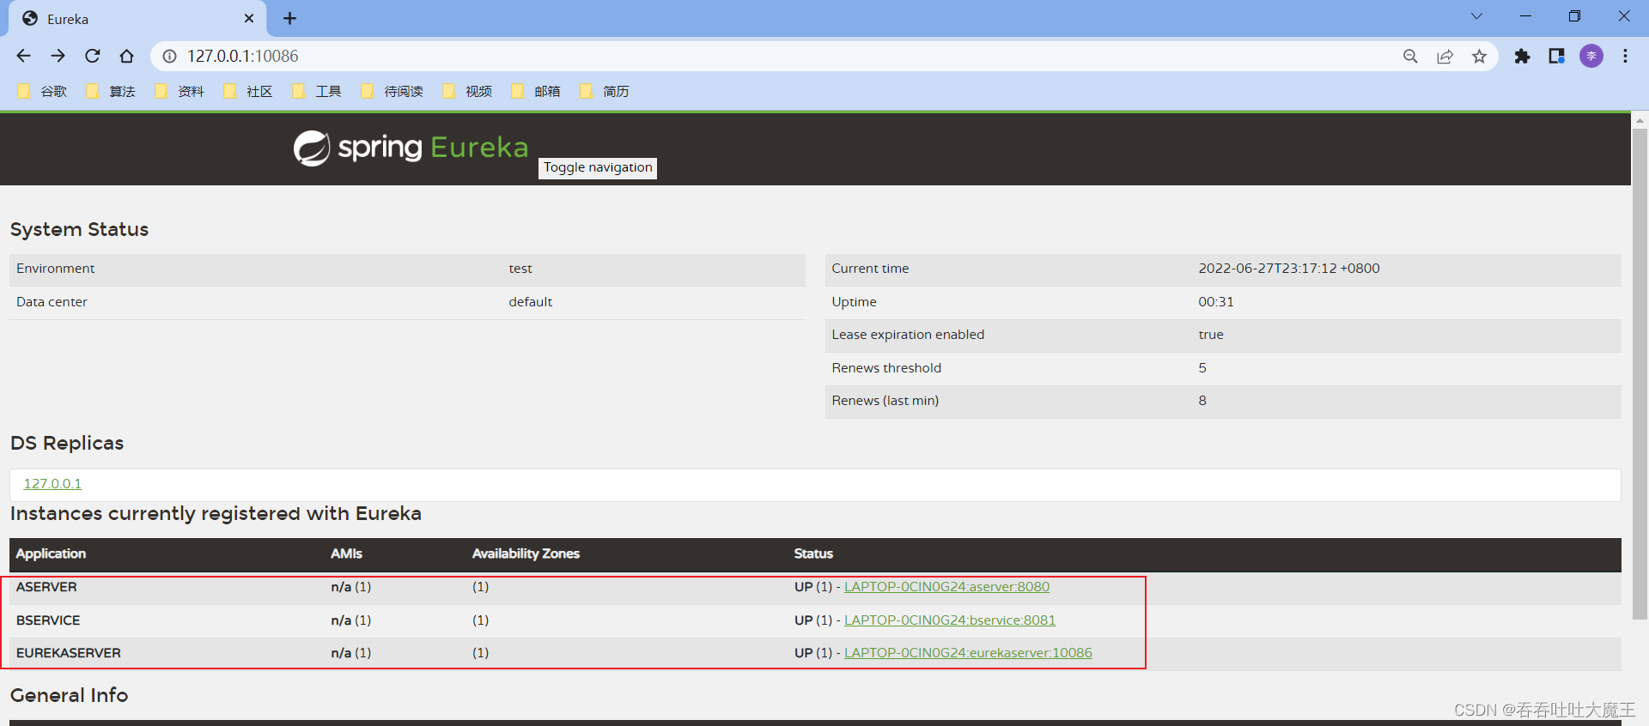
Task: Click the page vertical scrollbar thumb
Action: [1640, 373]
